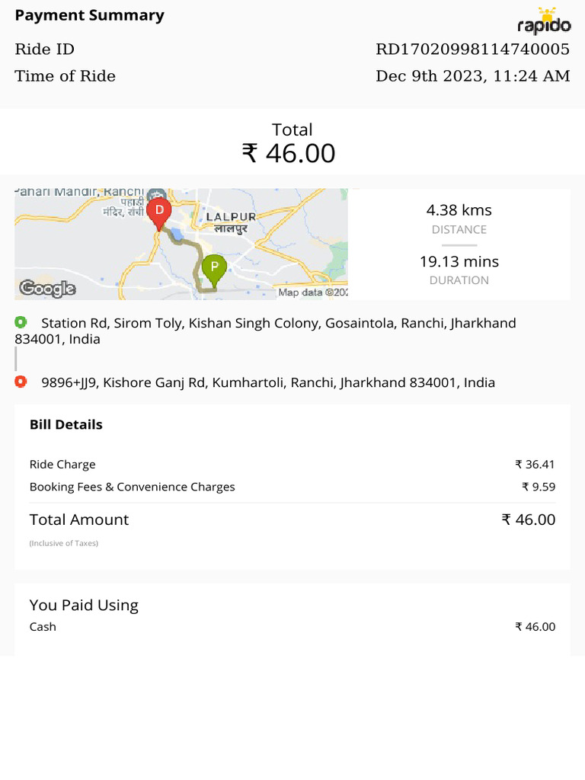
Task: Click the Pahari Mandir landmark icon on map
Action: click(156, 194)
